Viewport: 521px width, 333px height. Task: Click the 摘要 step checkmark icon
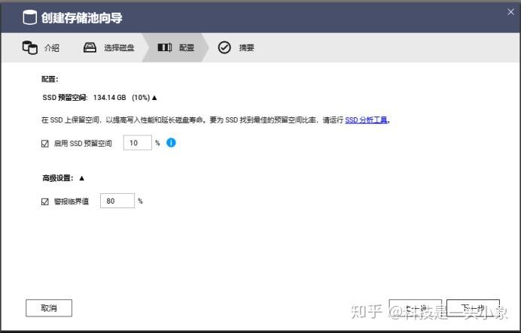tap(224, 47)
